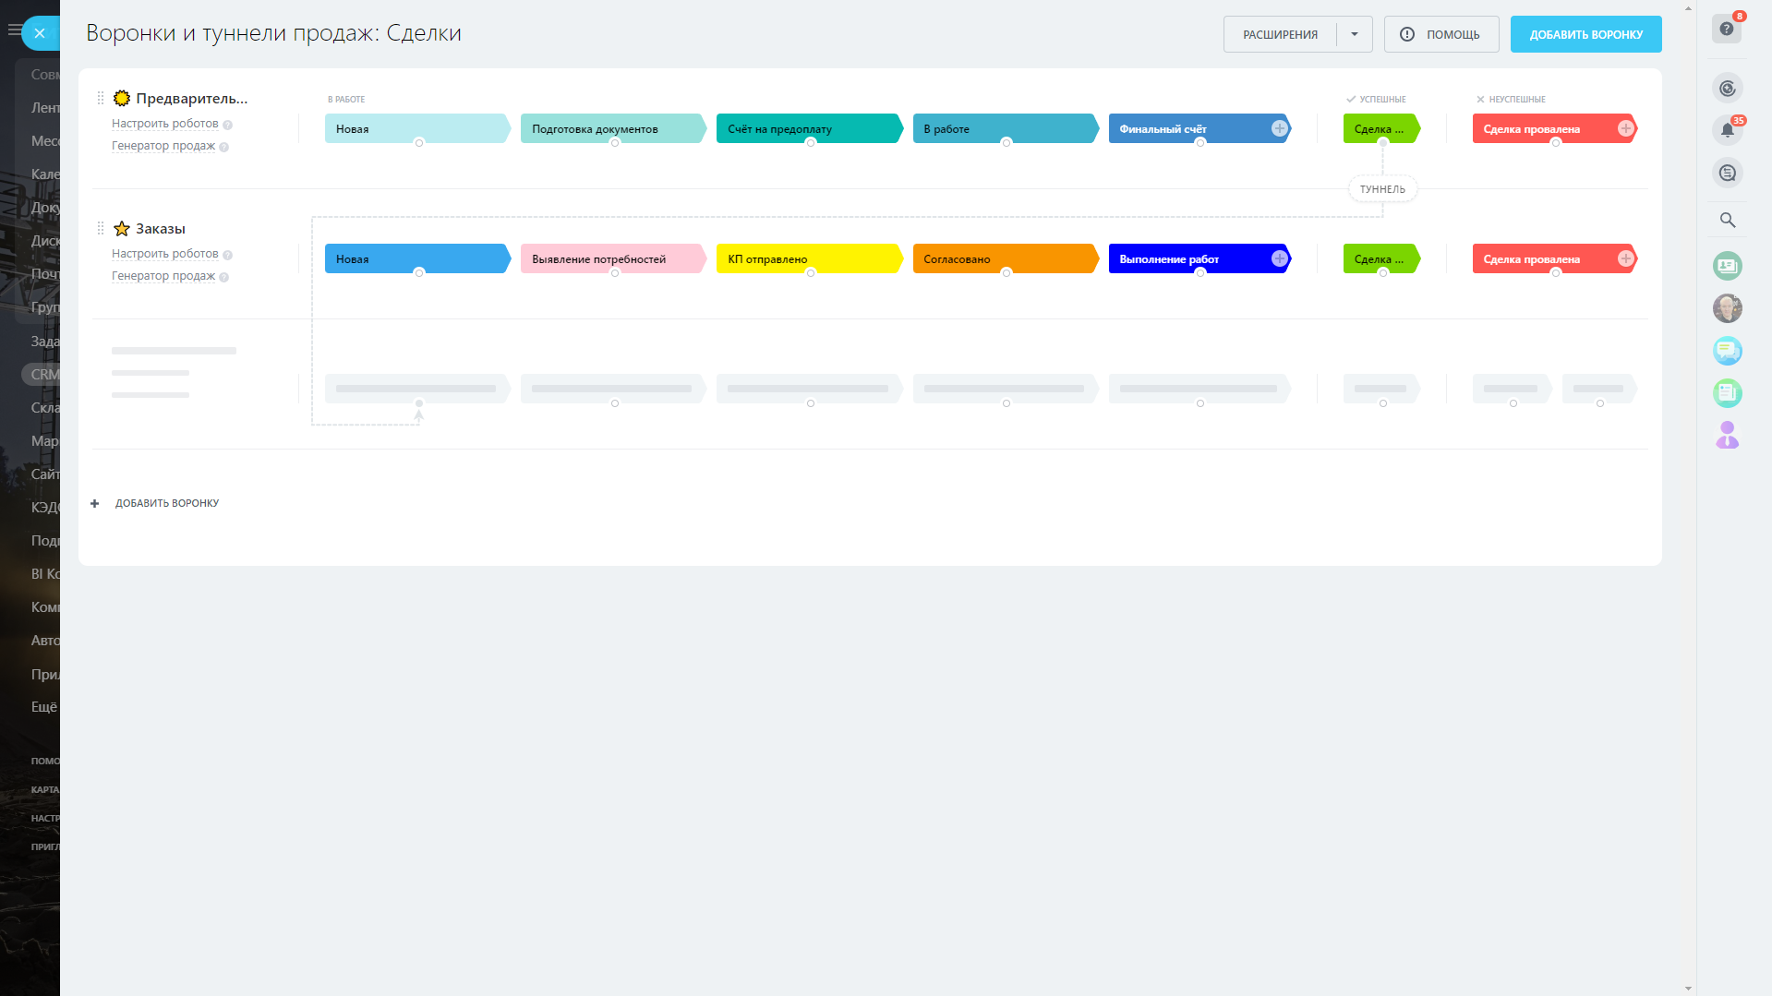
Task: Add stage after Заказы Сделка провалена plus
Action: (x=1625, y=258)
